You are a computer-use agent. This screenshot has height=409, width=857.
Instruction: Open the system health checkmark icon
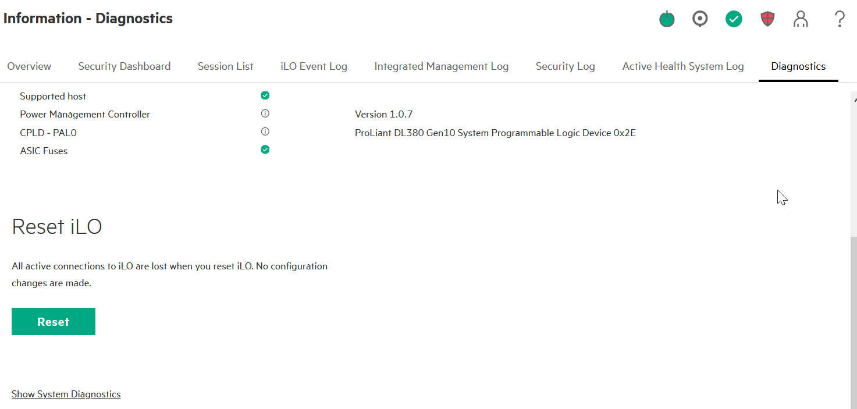point(734,19)
